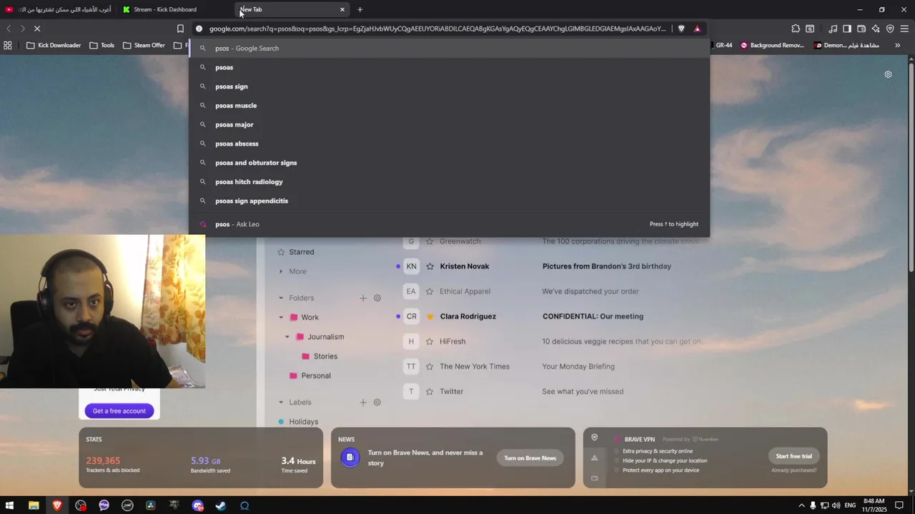Click the Brave browser taskbar icon
Viewport: 915px width, 514px height.
pyautogui.click(x=57, y=505)
